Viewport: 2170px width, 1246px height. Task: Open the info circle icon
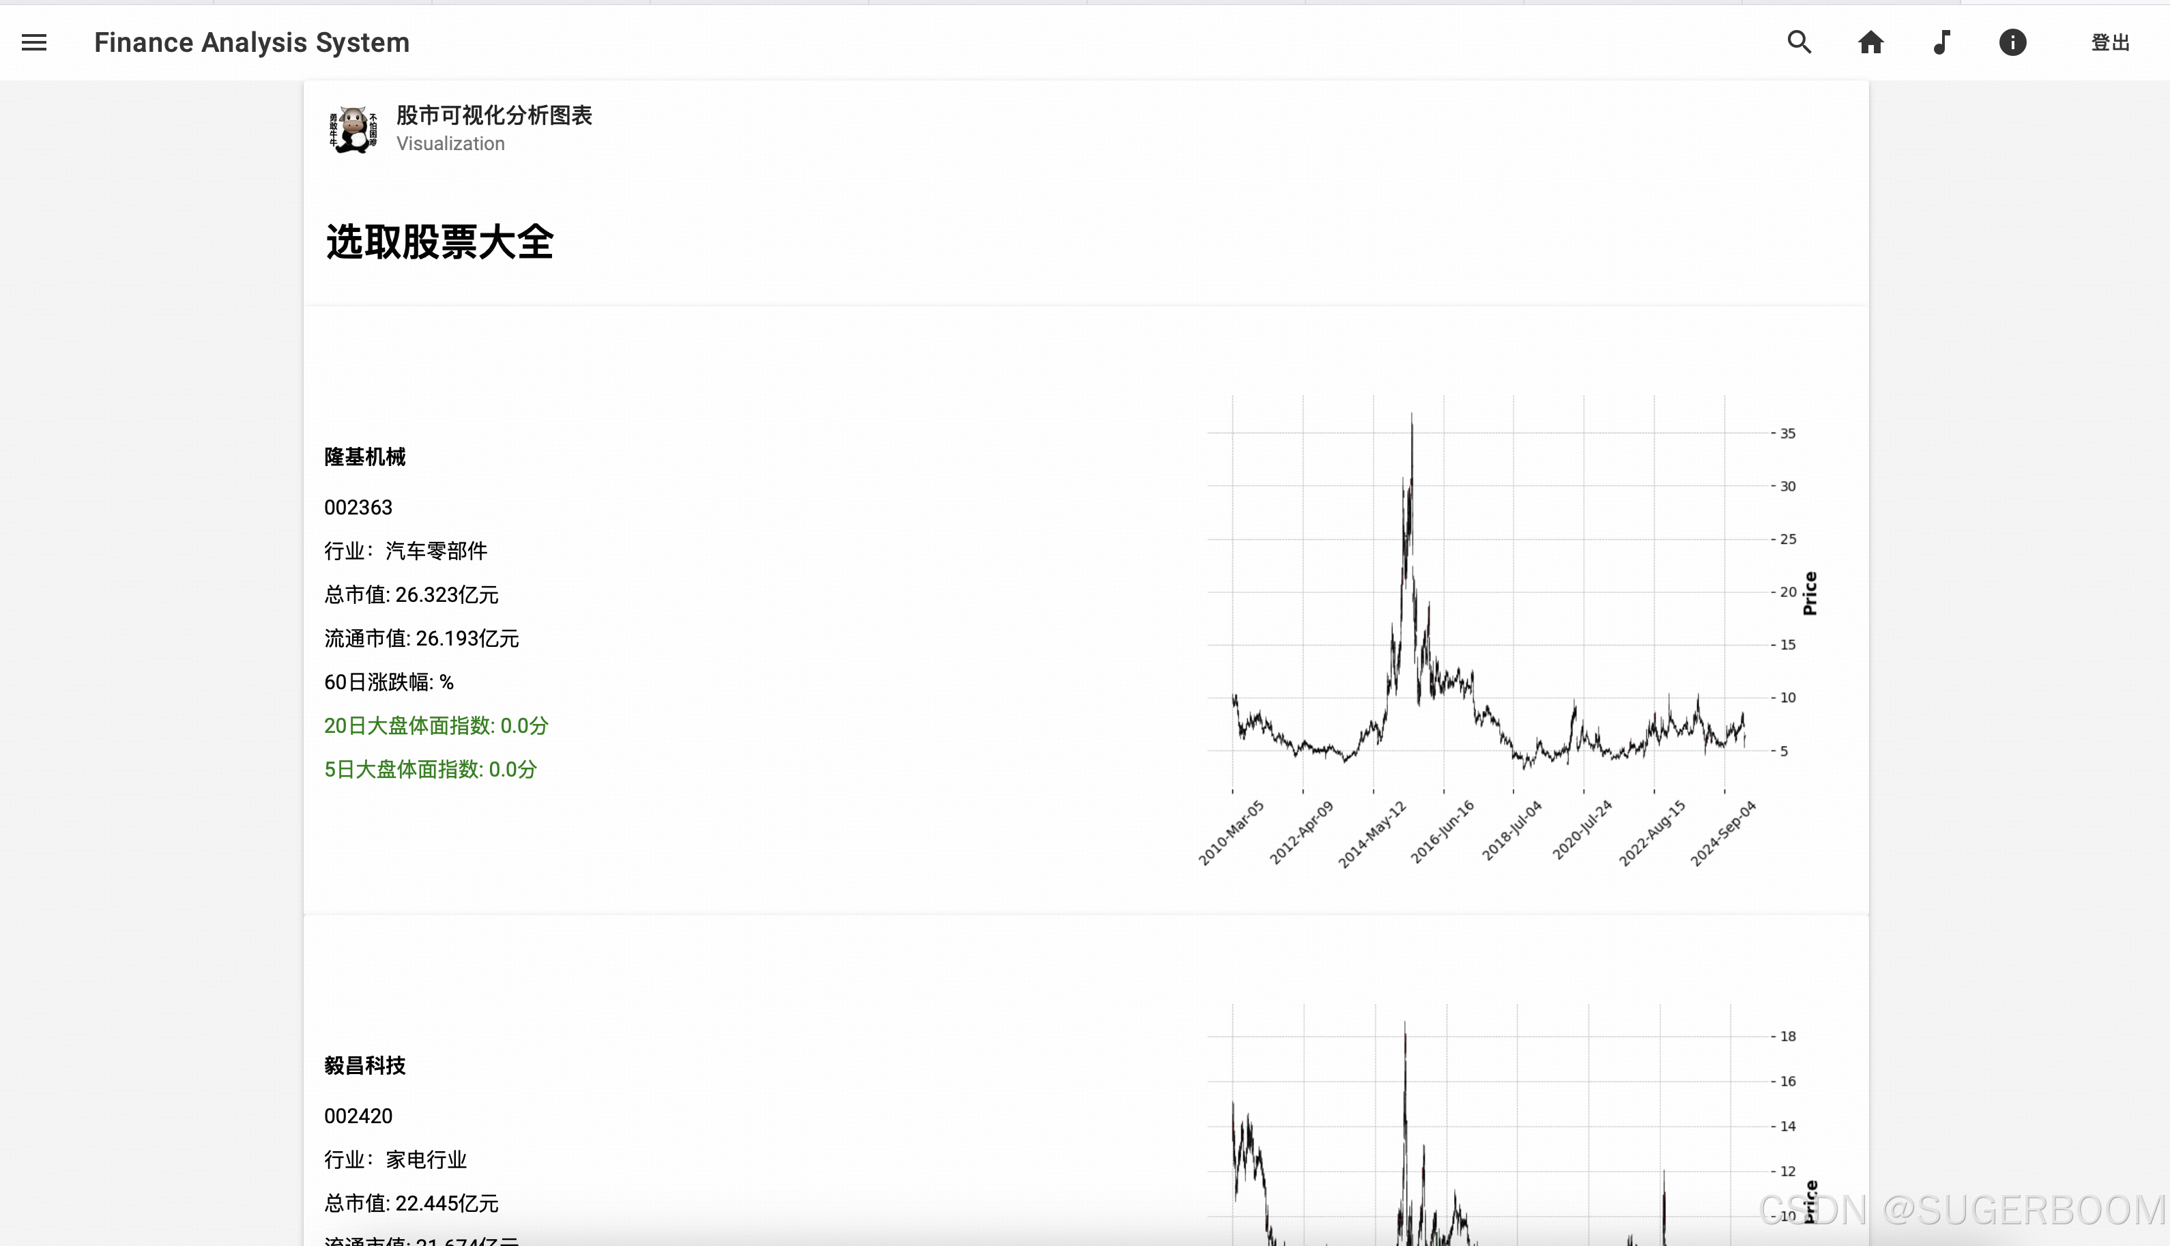coord(2012,43)
